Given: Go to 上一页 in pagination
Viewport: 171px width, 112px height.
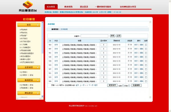Looking at the screenshot, I should (82, 85).
